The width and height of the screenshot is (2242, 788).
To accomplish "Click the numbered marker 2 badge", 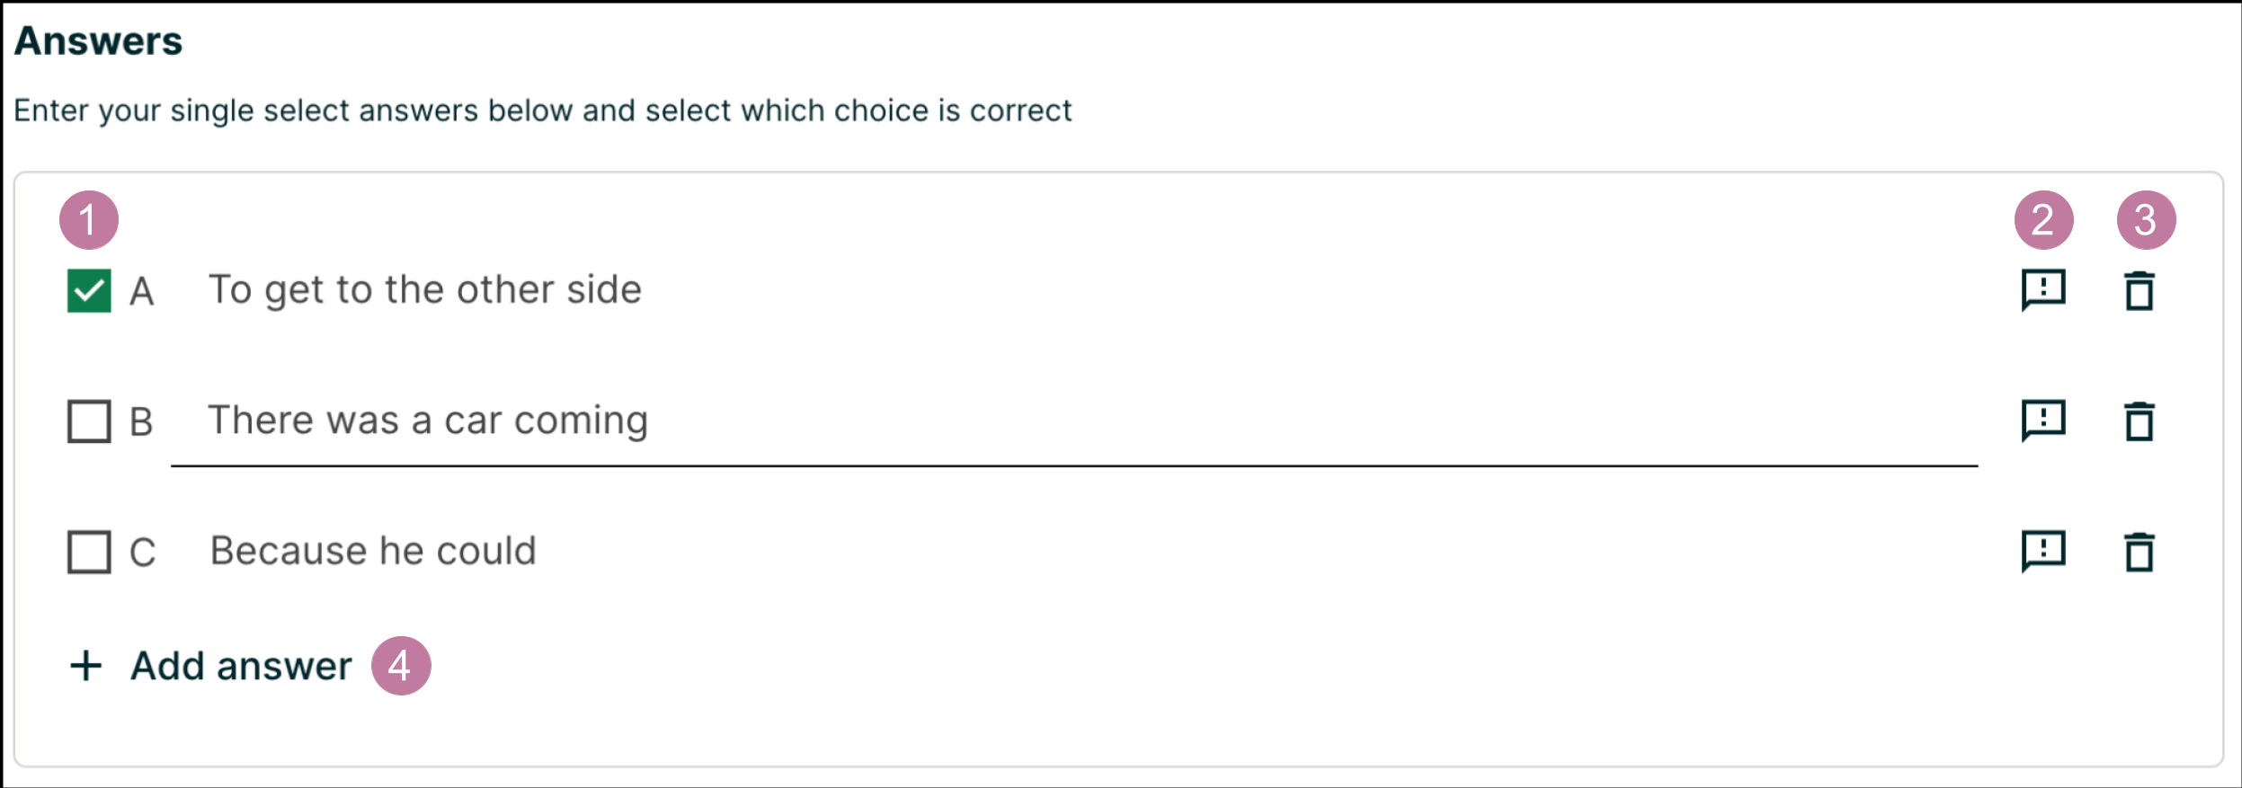I will [2043, 220].
